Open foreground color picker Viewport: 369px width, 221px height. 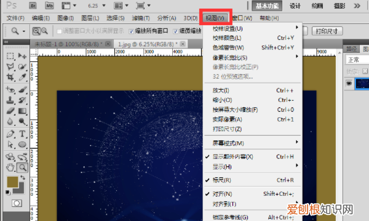[12, 182]
